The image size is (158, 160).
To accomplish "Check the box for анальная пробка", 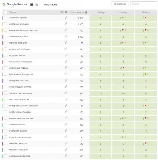I will [x=6, y=18].
